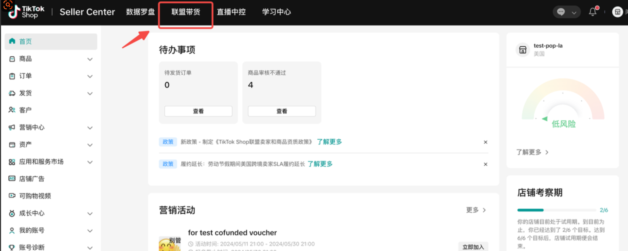Expand the 成长中心 menu chevron
This screenshot has width=628, height=251.
(90, 213)
